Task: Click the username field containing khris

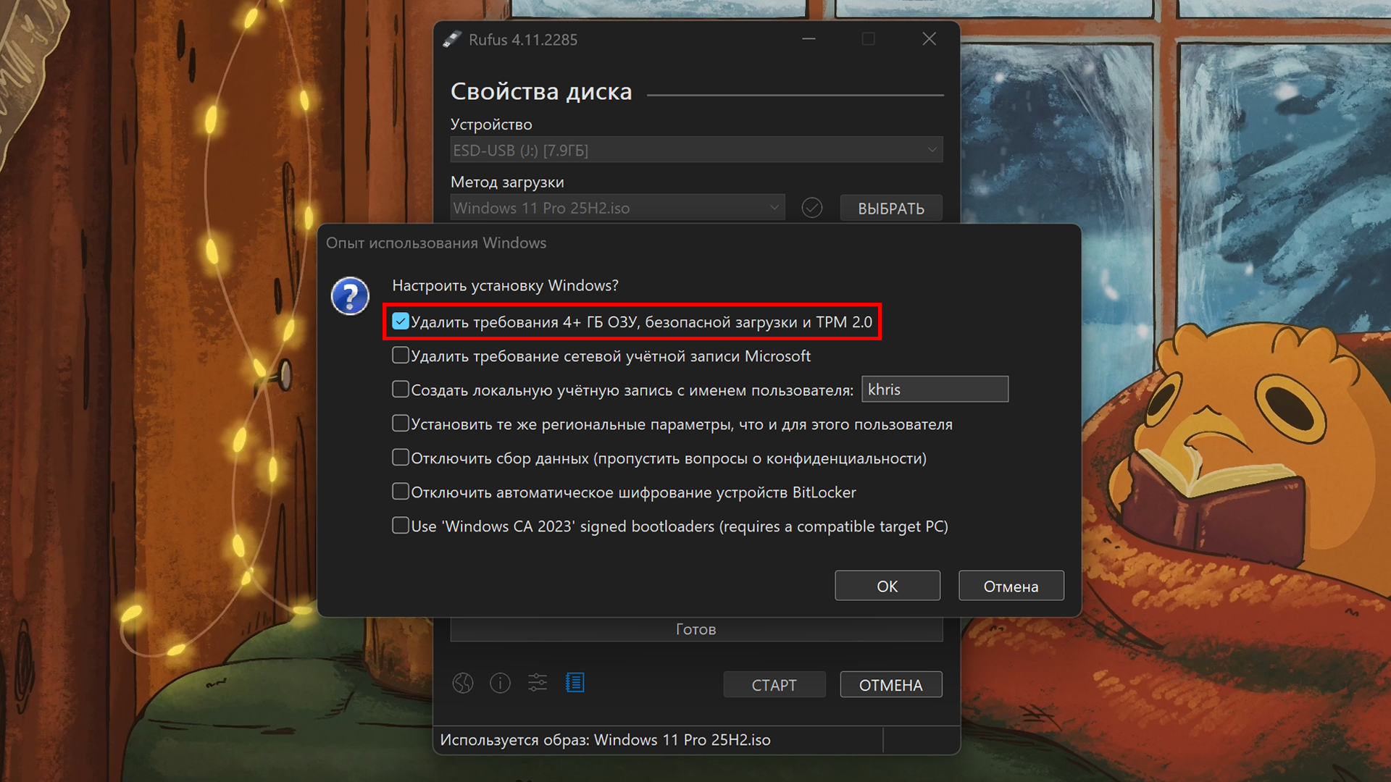Action: click(x=934, y=390)
